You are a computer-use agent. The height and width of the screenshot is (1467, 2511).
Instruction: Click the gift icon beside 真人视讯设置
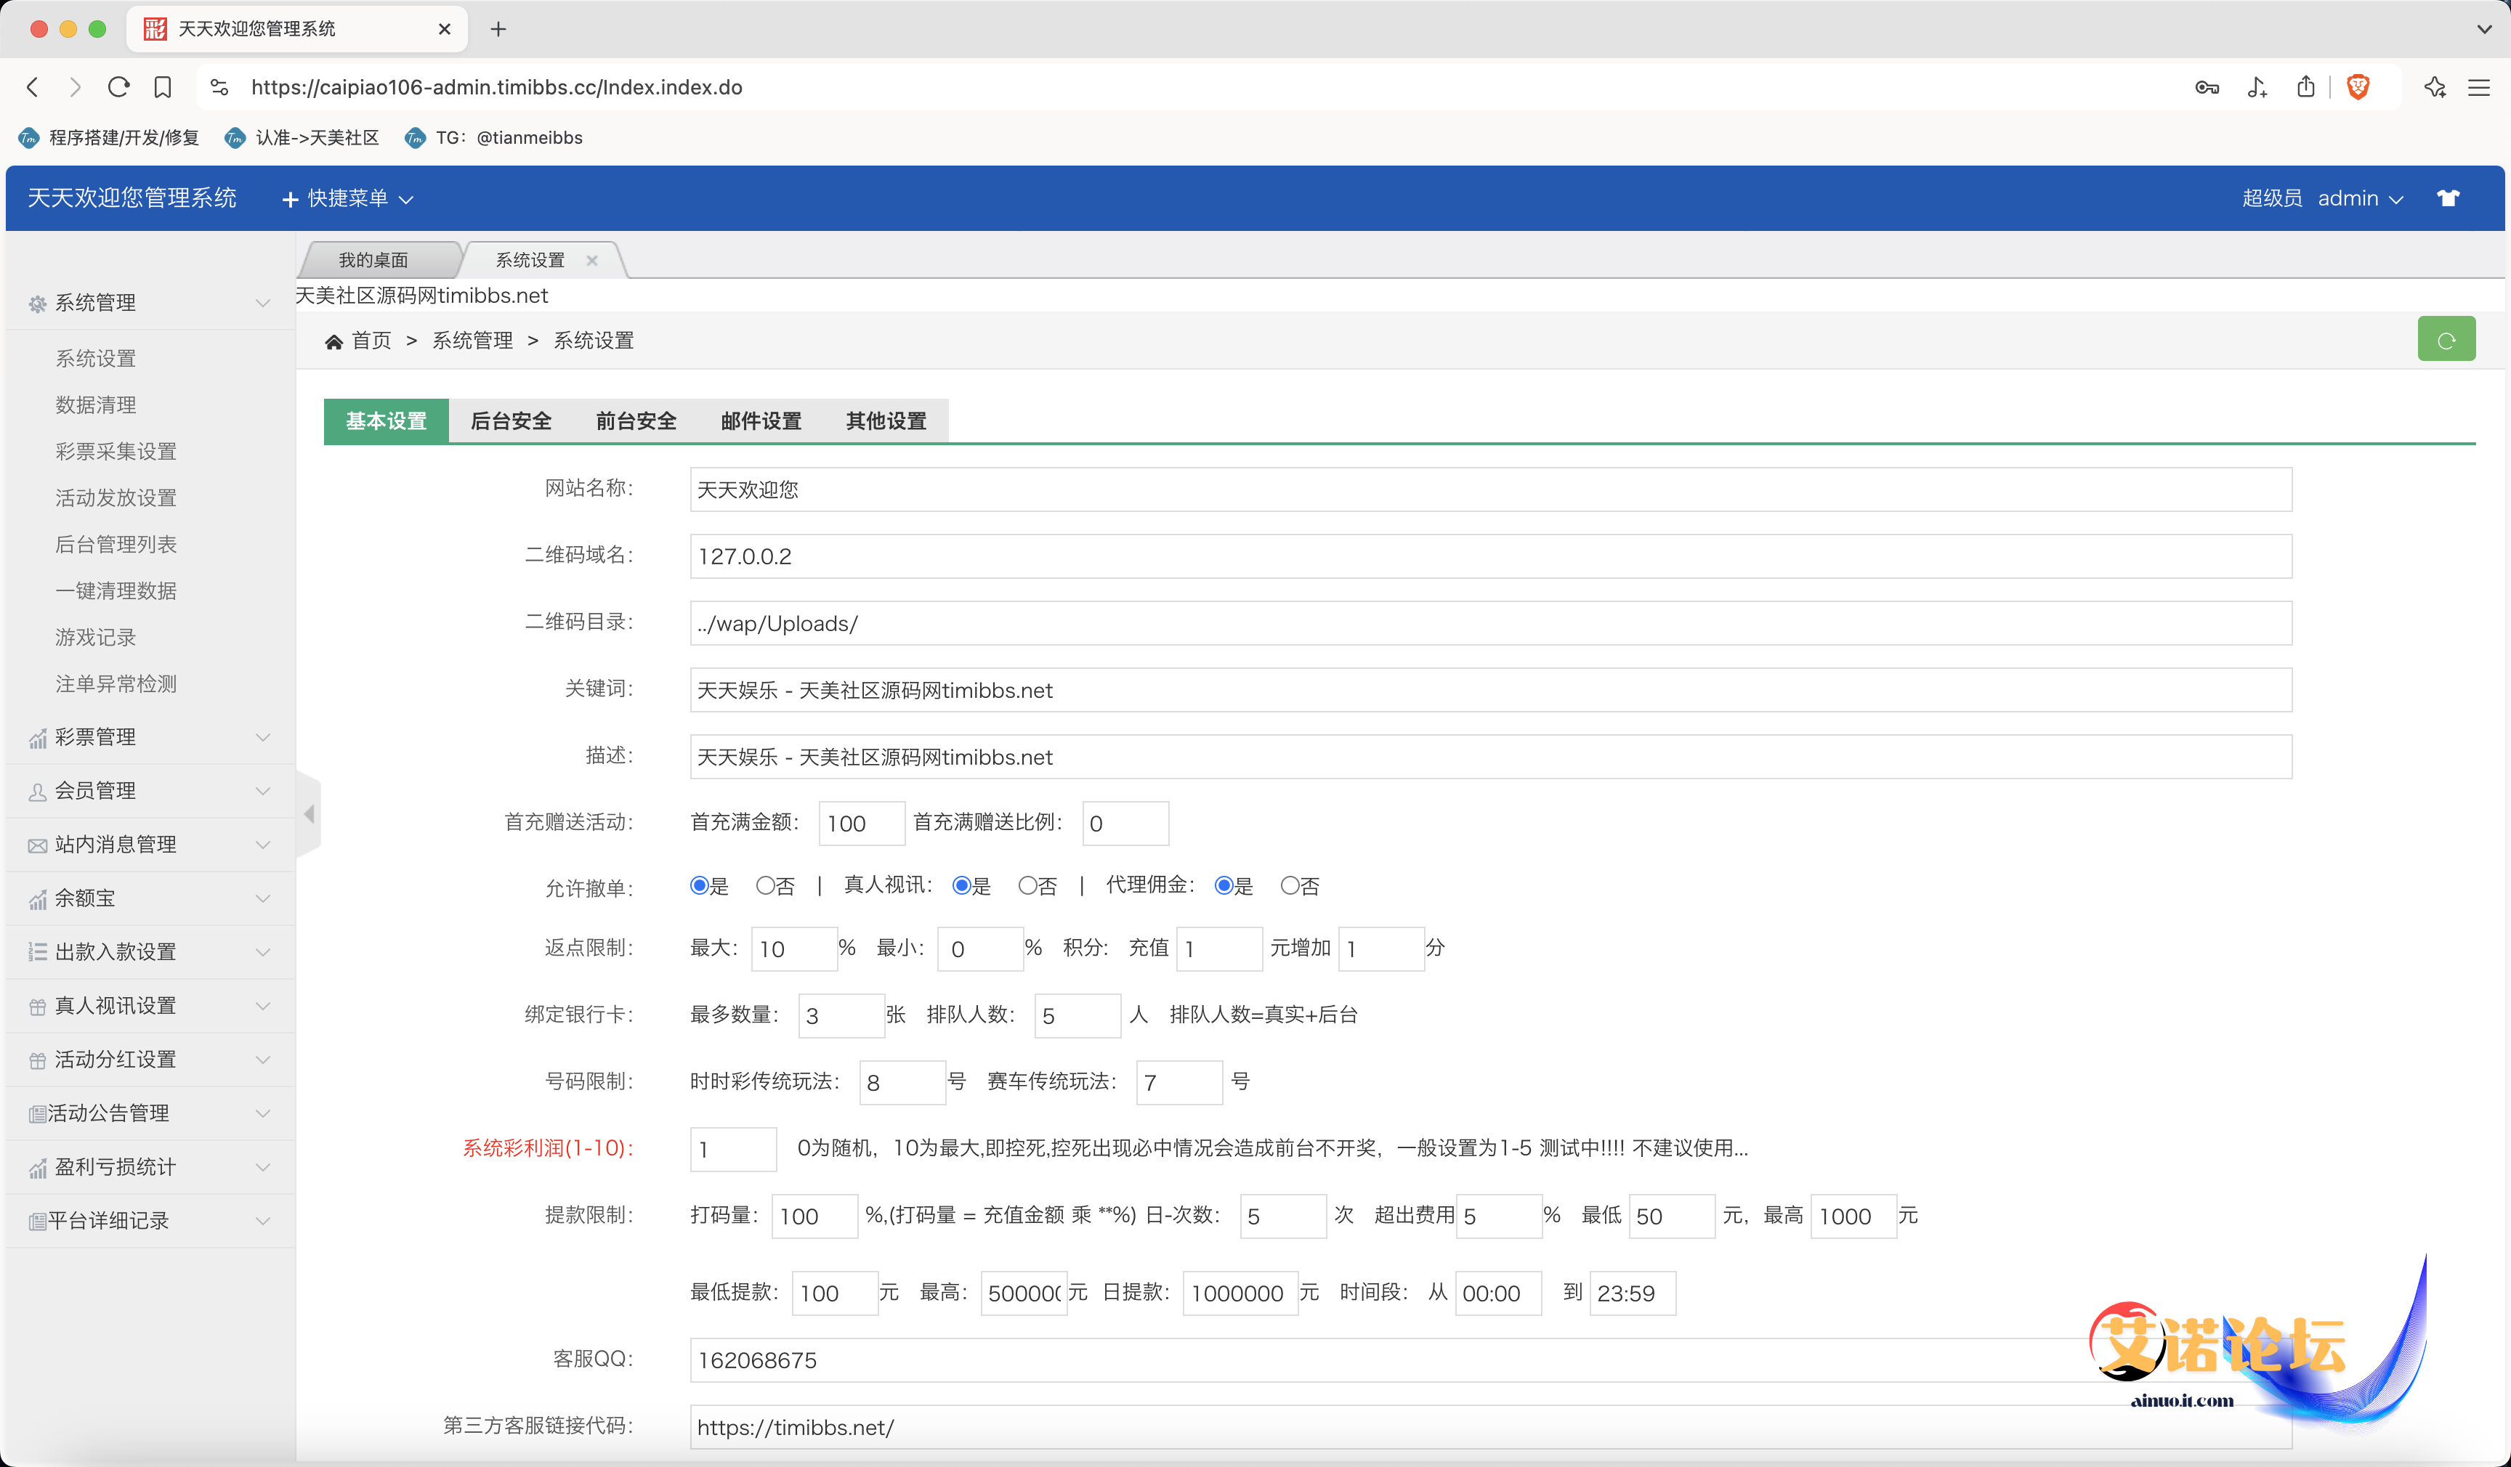point(38,1007)
